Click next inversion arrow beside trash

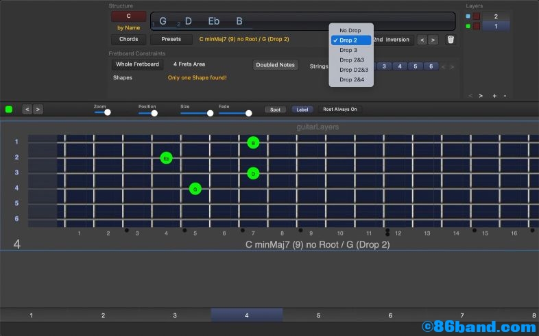(x=433, y=40)
